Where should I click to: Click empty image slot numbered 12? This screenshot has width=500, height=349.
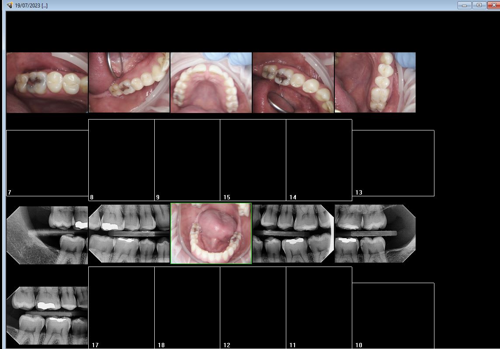tap(253, 307)
